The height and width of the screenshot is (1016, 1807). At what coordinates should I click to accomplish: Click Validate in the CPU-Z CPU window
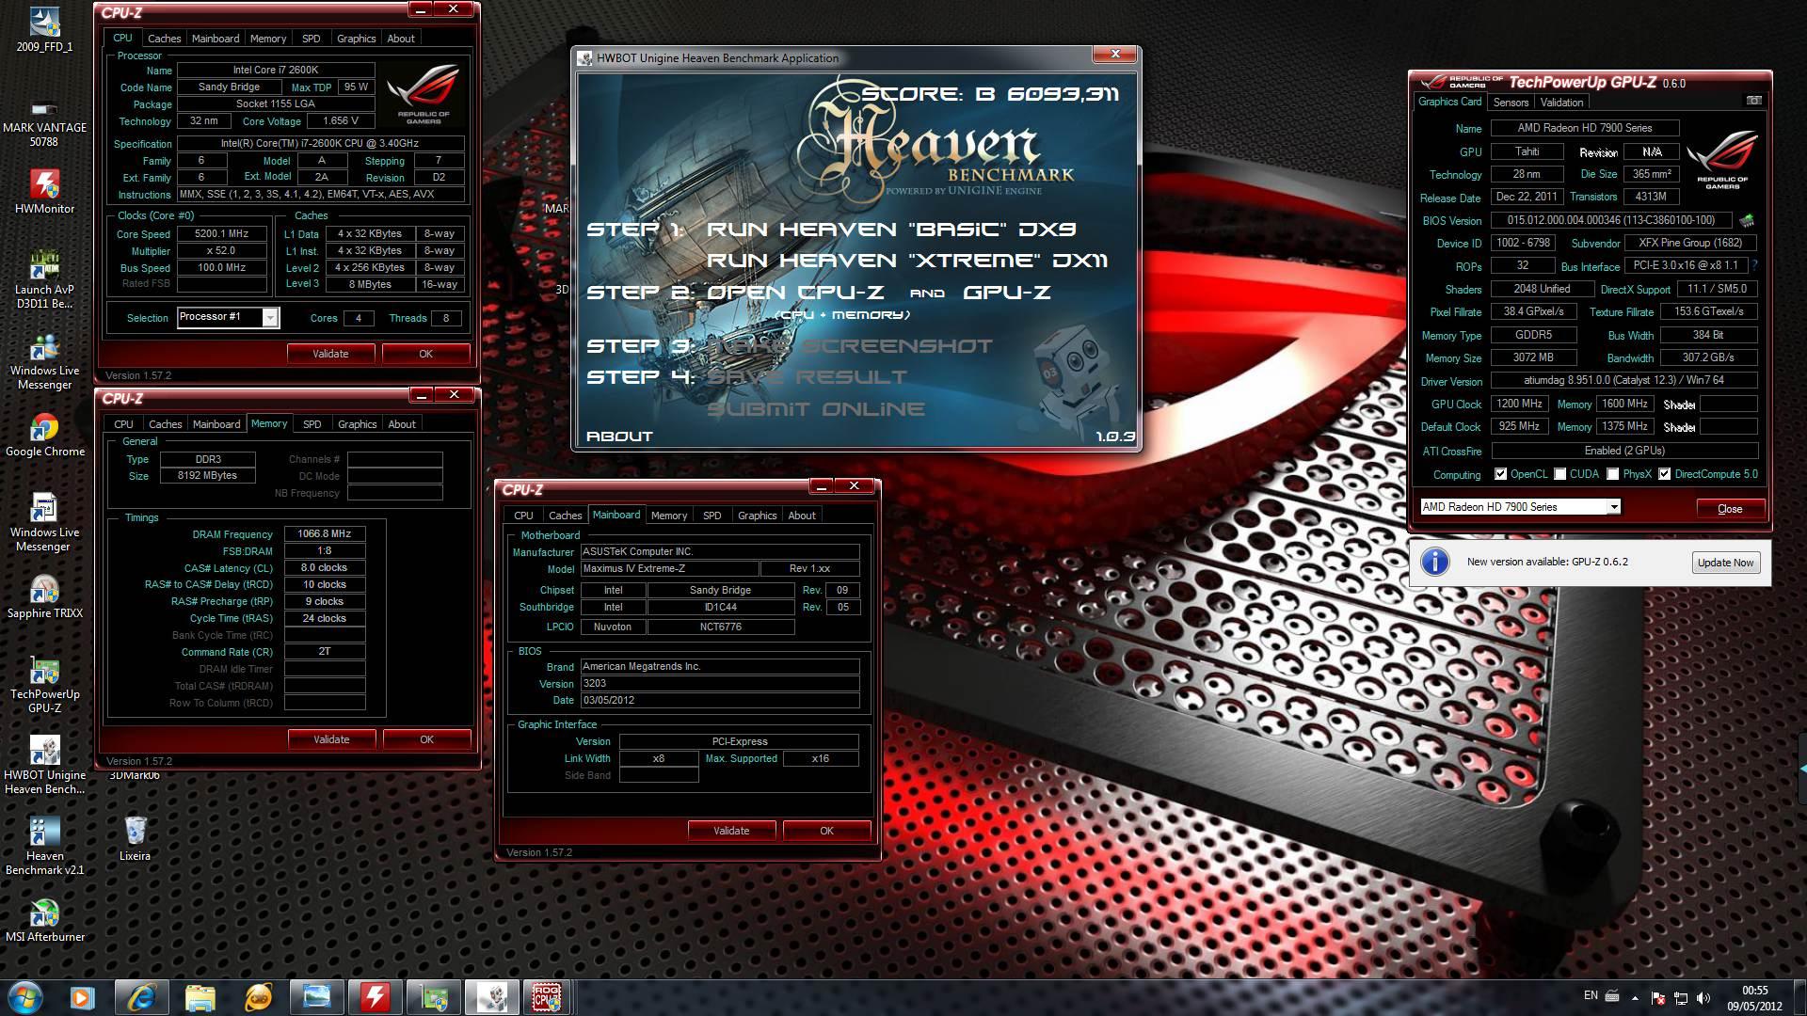click(330, 354)
